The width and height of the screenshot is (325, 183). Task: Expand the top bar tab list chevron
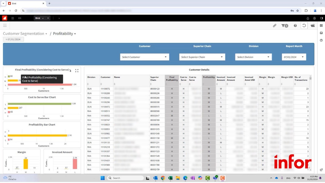click(59, 18)
